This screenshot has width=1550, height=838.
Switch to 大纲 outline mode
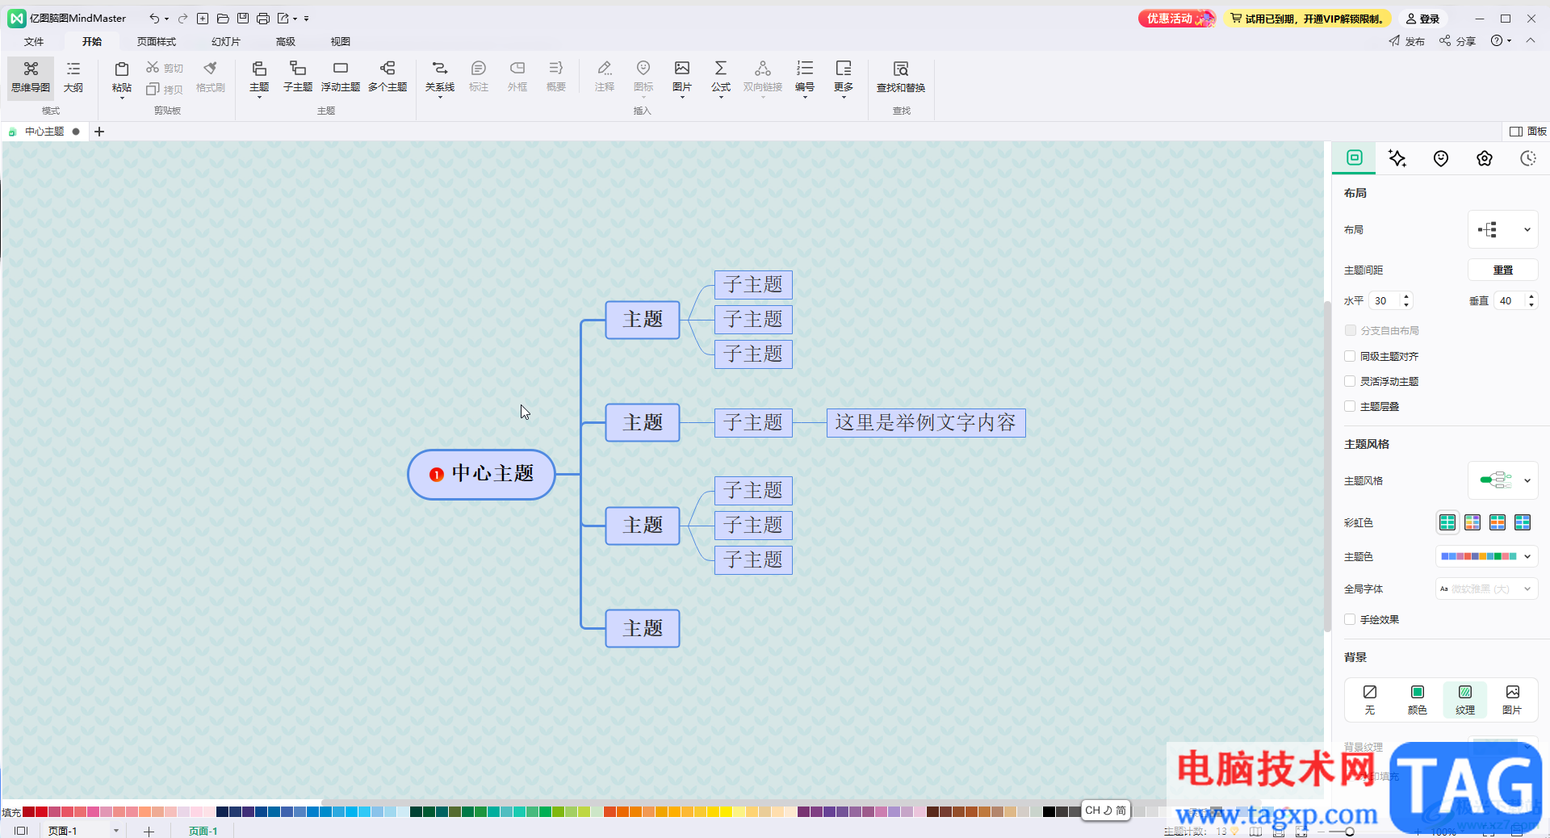(73, 76)
